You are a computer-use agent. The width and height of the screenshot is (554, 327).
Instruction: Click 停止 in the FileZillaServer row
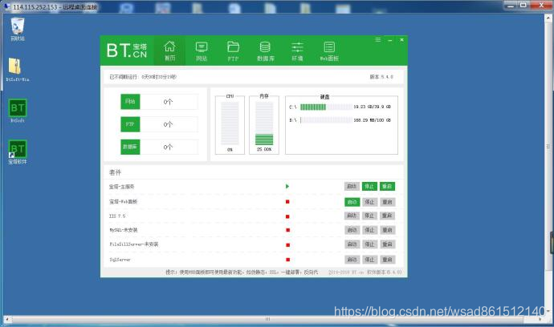(x=369, y=244)
